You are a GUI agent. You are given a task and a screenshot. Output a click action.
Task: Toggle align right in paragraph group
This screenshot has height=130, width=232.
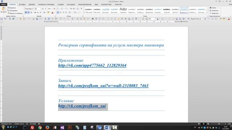(x=63, y=13)
